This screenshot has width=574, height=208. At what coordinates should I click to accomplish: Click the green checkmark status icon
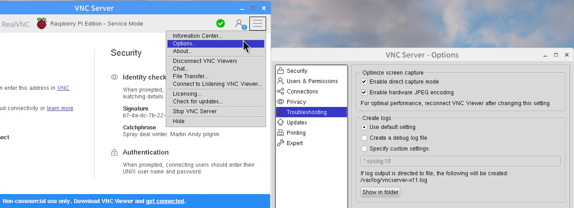221,23
